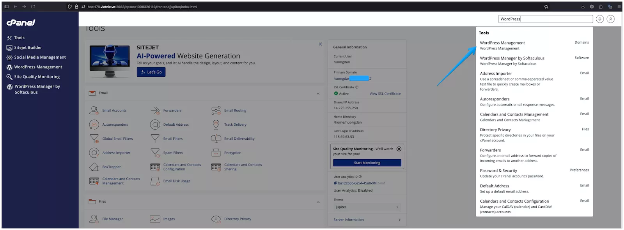Collapse the Files section
Viewport: 624px width, 230px height.
[318, 202]
